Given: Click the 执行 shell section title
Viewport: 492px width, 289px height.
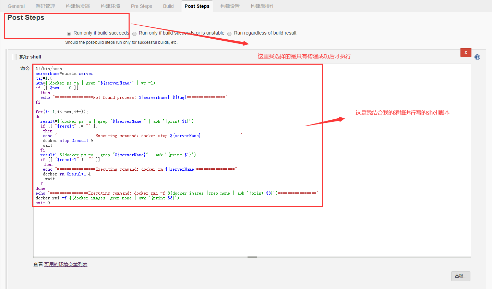Looking at the screenshot, I should click(x=30, y=57).
